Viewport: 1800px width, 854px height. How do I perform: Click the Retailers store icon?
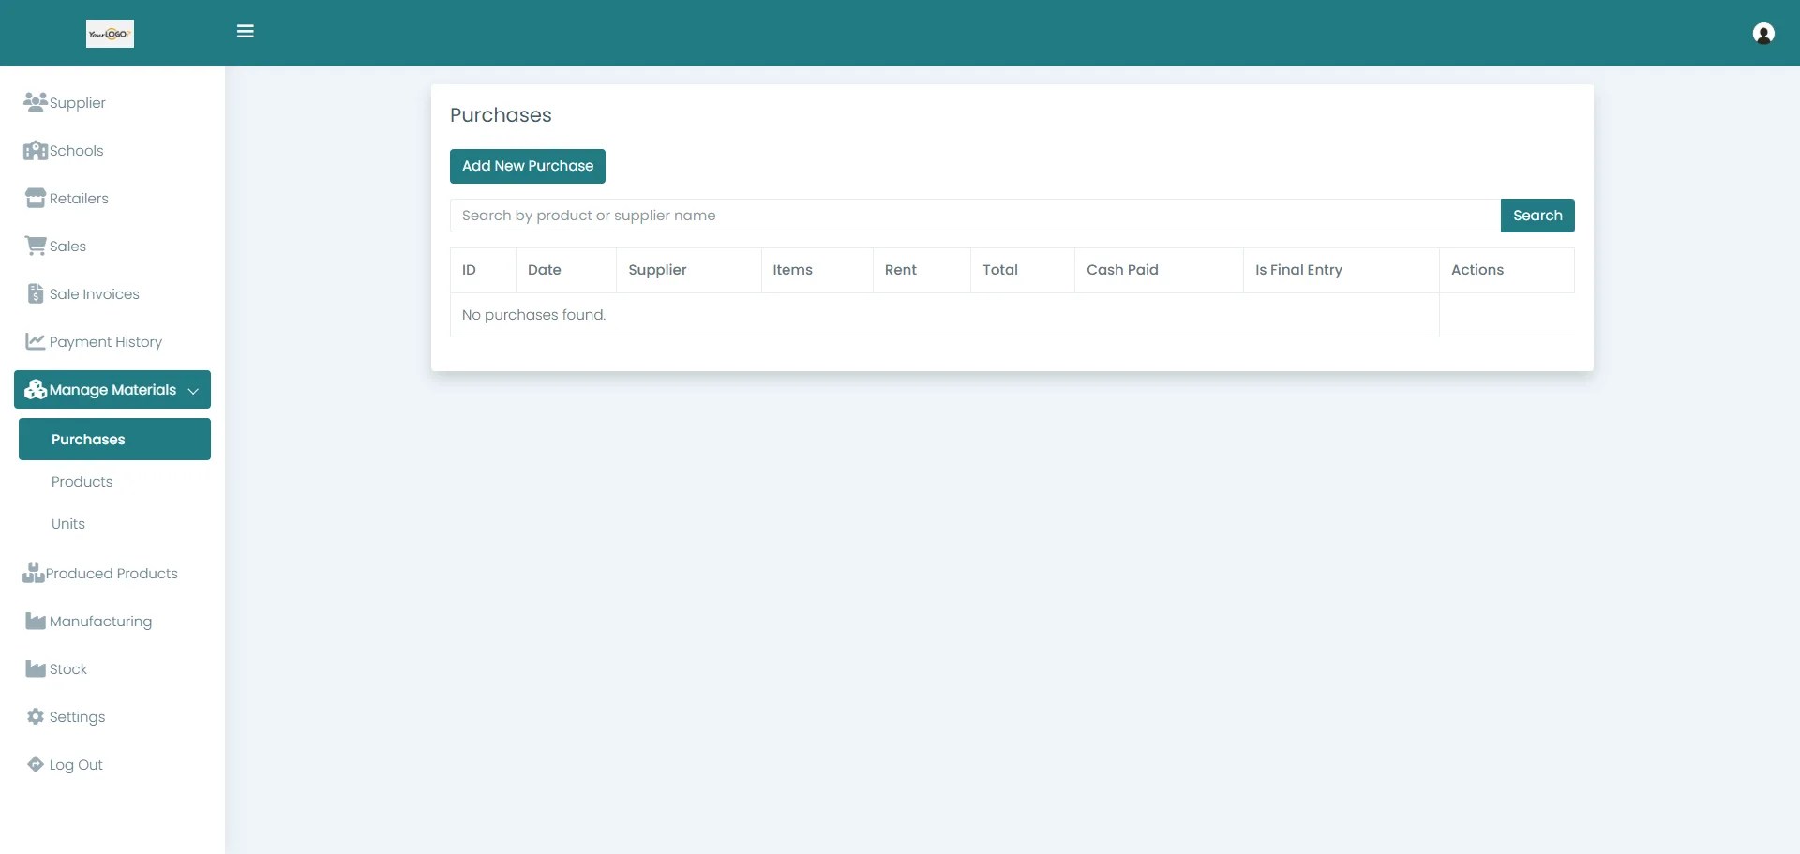[36, 198]
